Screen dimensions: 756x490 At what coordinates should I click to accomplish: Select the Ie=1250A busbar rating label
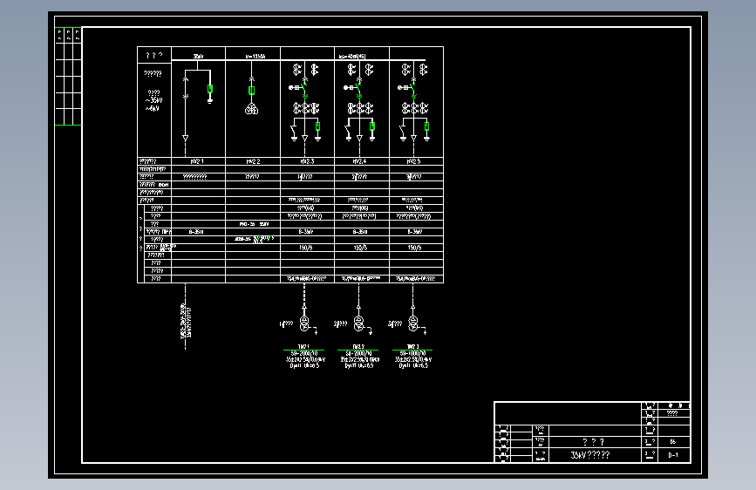click(255, 57)
